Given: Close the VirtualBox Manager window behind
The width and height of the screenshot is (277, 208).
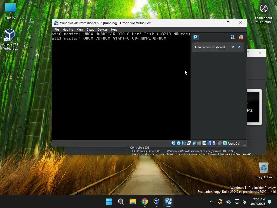Looking at the screenshot, I should [260, 53].
